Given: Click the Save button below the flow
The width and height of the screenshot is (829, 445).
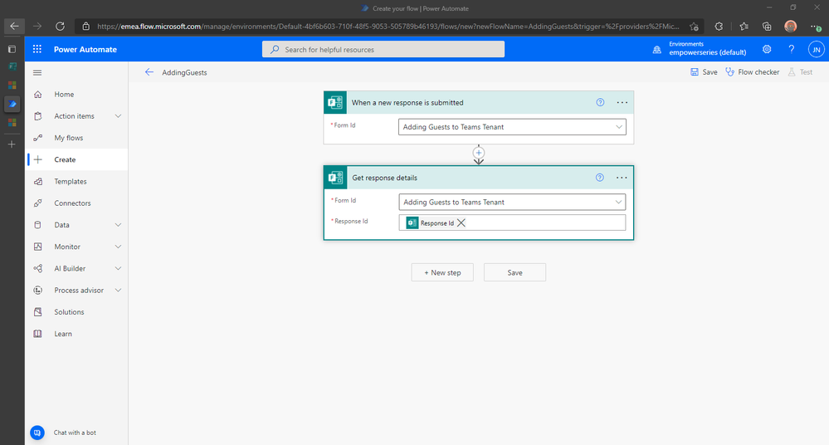Looking at the screenshot, I should coord(515,272).
